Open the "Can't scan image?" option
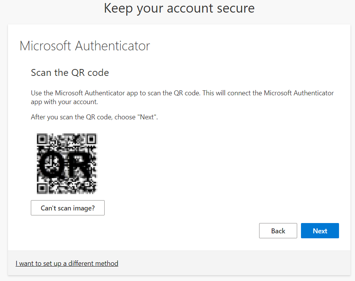 [x=67, y=208]
